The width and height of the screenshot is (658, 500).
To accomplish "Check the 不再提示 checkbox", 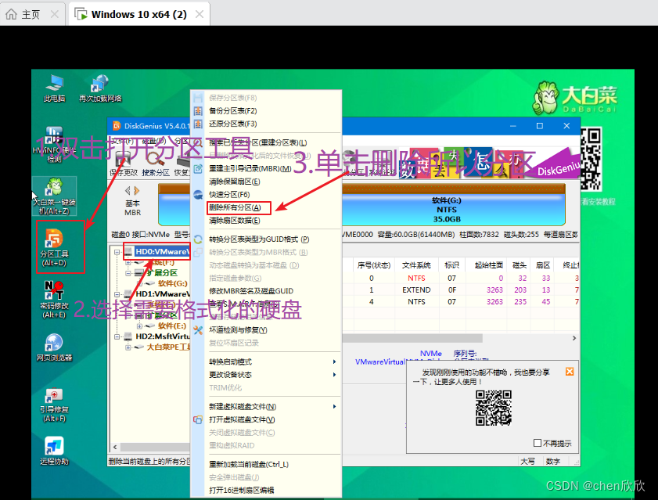I will click(x=538, y=443).
